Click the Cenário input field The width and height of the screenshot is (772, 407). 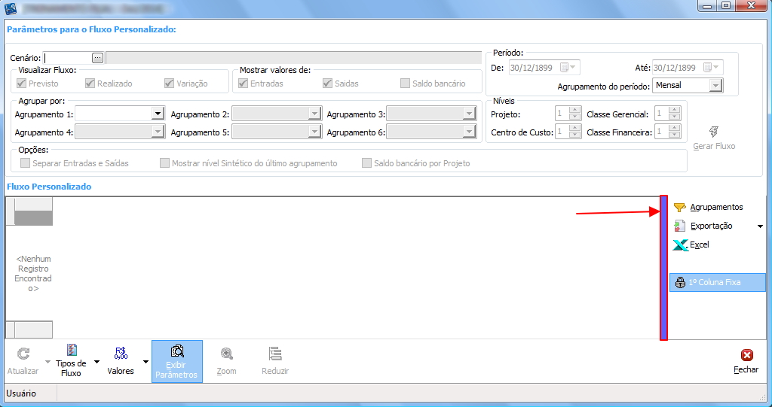[x=68, y=58]
